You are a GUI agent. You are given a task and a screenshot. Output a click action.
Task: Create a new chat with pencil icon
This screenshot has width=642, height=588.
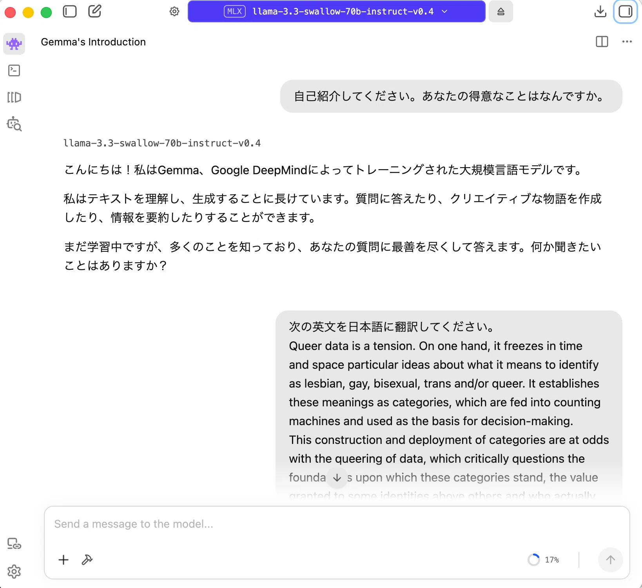(95, 11)
